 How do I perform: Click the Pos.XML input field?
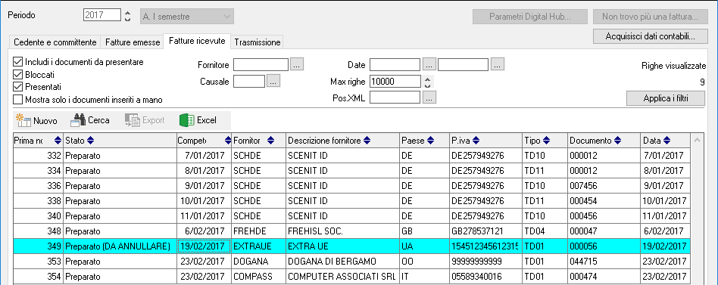[x=395, y=98]
